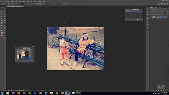169x95 pixels.
Task: Select the None character style row
Action: (133, 11)
